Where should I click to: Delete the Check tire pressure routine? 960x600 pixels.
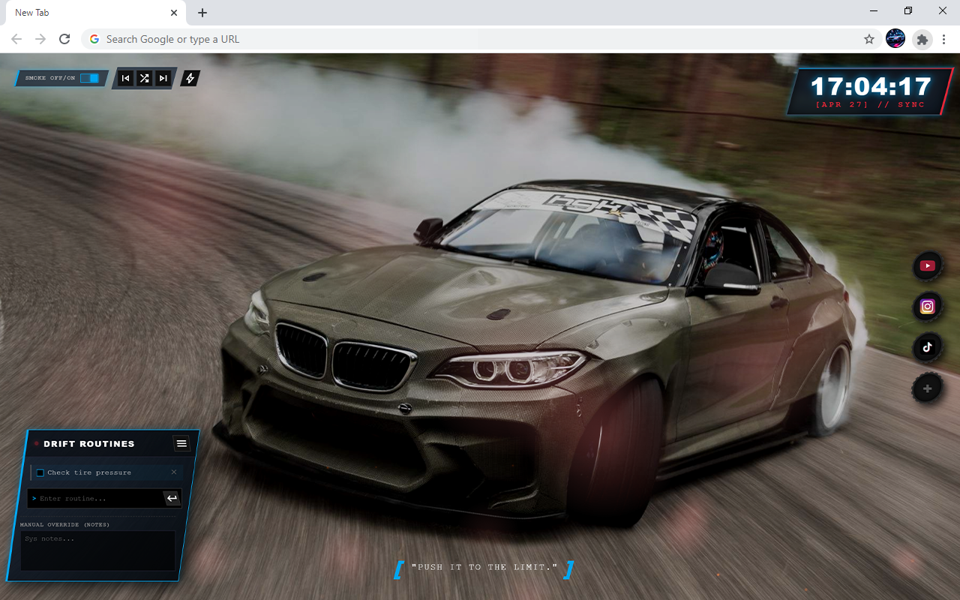[x=174, y=472]
